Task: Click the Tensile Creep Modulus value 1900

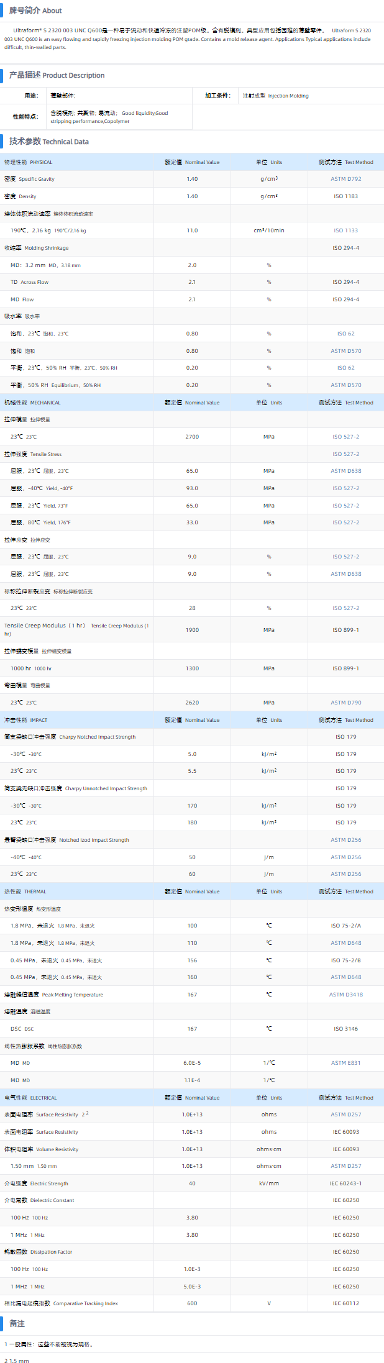Action: pos(192,630)
